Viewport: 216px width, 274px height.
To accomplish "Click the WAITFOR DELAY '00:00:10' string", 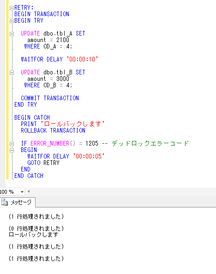I will [x=83, y=59].
